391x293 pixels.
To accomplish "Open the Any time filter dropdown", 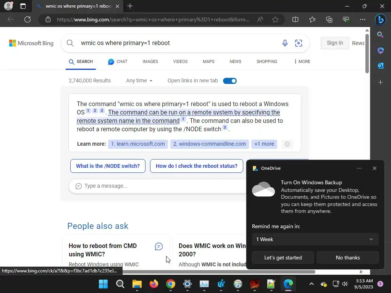I will coord(139,81).
